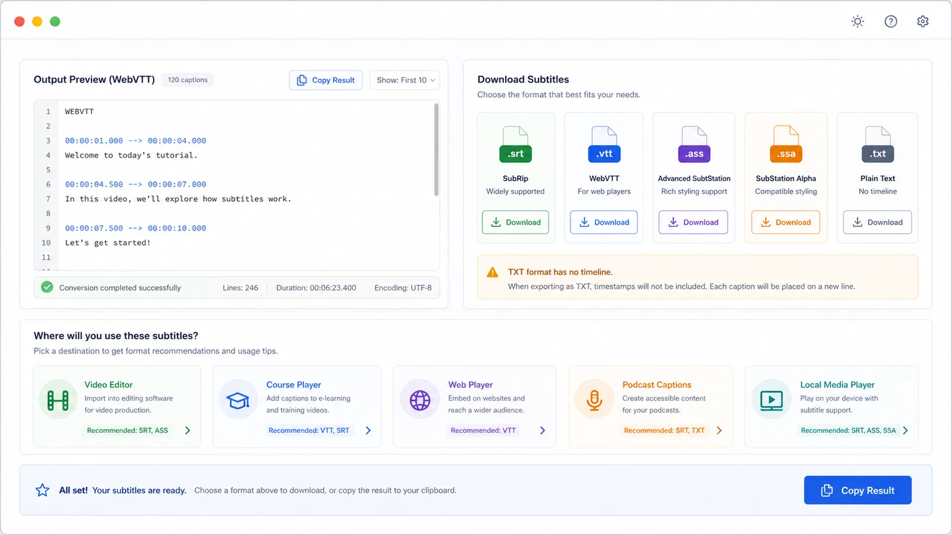952x535 pixels.
Task: Click the green conversion success checkmark icon
Action: (x=47, y=287)
